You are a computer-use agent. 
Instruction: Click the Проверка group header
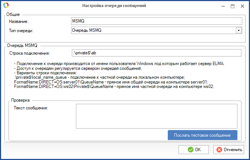20,100
